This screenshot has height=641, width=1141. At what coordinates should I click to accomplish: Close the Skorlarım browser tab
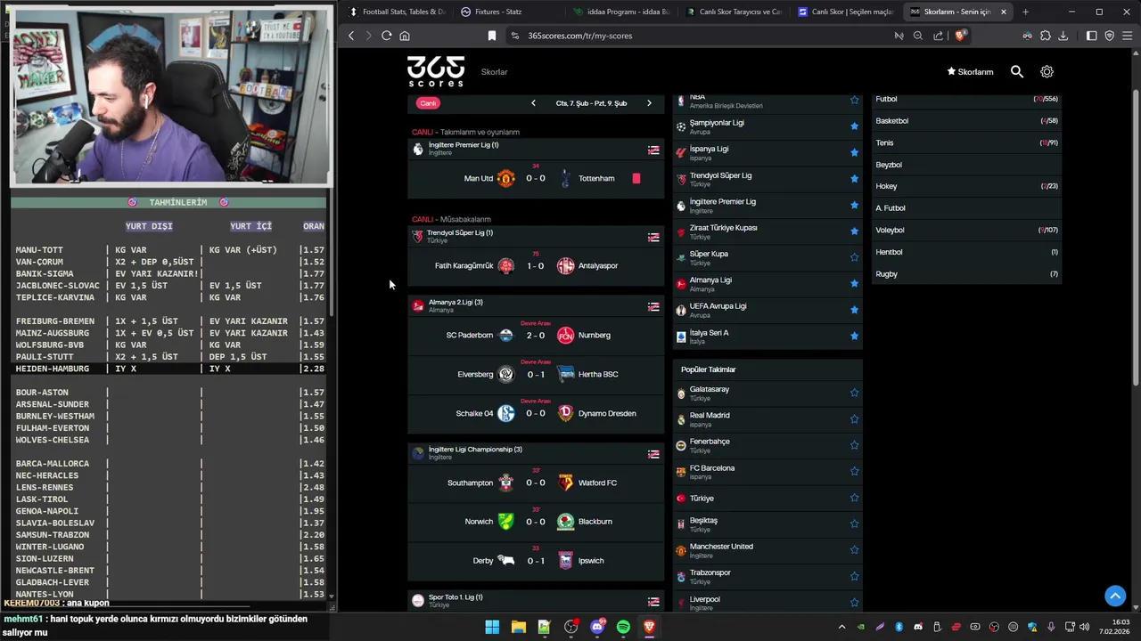[x=1004, y=12]
